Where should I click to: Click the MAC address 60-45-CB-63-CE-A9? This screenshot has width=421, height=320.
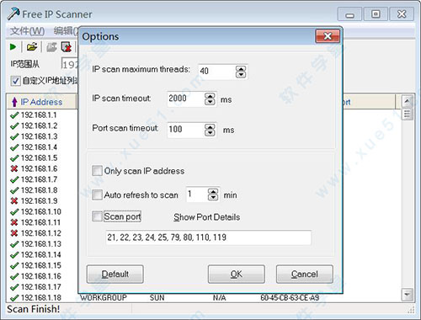pos(290,298)
